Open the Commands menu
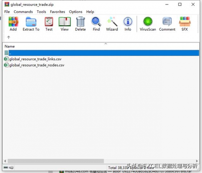Viewport: 202px width, 173px height. click(23, 11)
